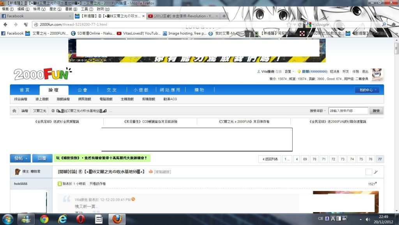Open the 公會 navigation tab

(83, 90)
